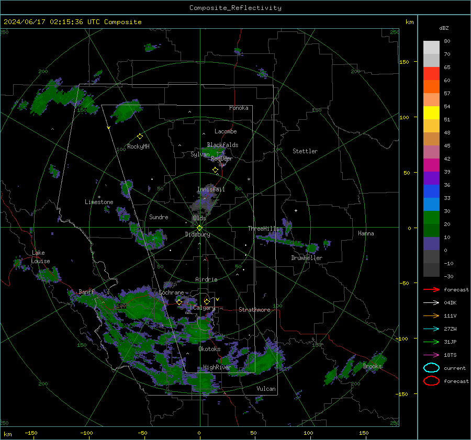Click the dBZ legend heading
Image resolution: width=471 pixels, height=440 pixels.
pyautogui.click(x=444, y=28)
